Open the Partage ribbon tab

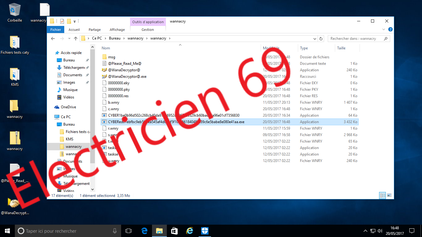95,30
